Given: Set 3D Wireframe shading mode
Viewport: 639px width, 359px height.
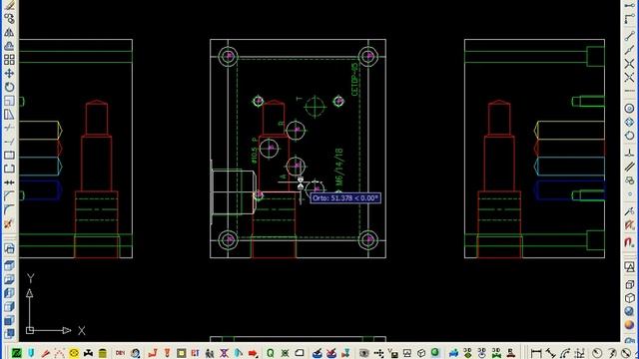Looking at the screenshot, I should click(630, 285).
